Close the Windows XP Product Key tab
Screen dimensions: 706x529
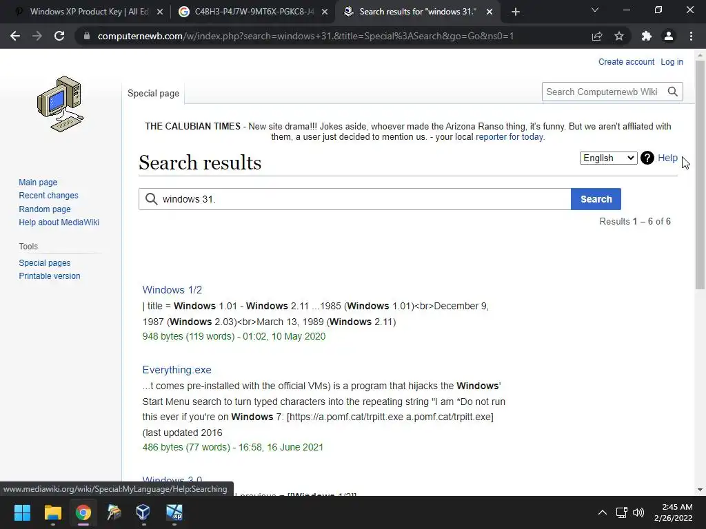160,12
